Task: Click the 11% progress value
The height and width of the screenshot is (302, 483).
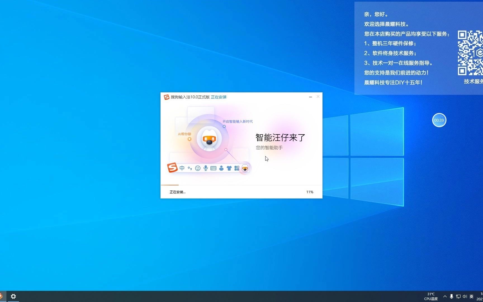Action: (x=310, y=192)
